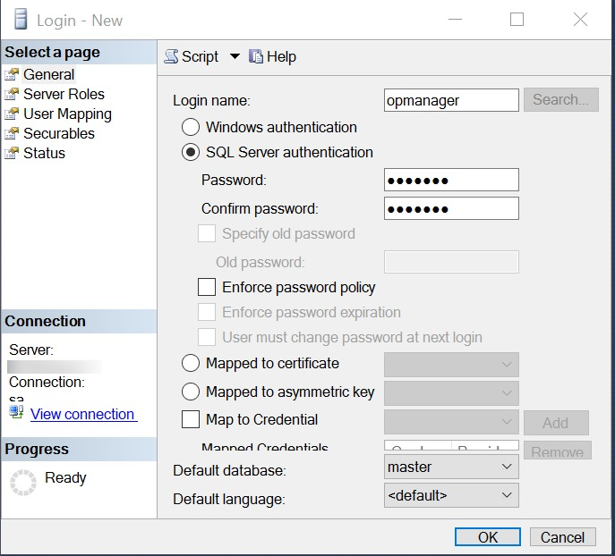Click the OK button

pos(488,537)
